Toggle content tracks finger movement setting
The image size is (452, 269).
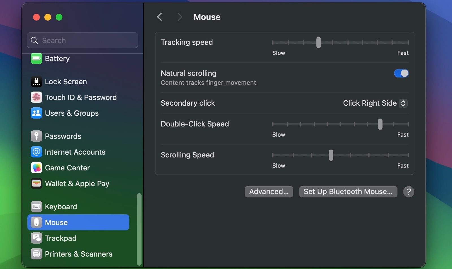[401, 73]
